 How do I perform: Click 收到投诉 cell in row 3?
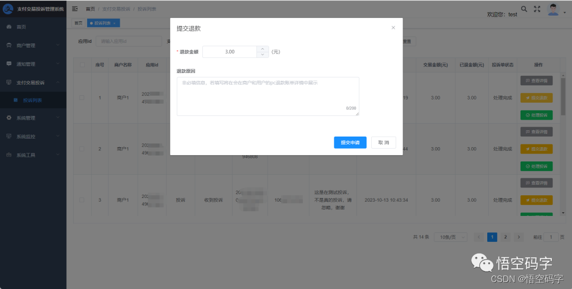coord(213,200)
